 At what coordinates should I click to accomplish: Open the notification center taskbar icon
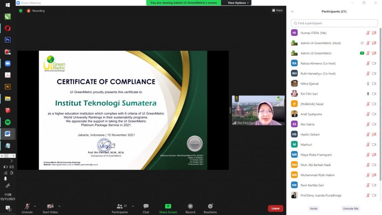8,208
